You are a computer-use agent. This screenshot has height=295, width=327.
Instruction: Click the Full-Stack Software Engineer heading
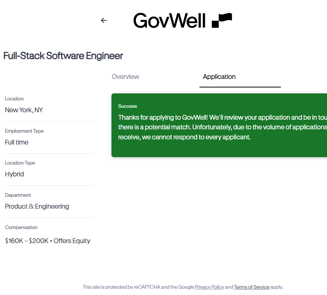point(63,56)
